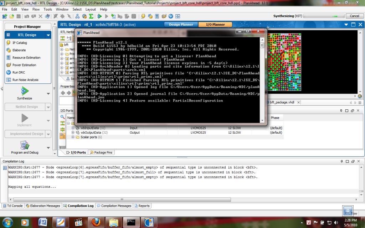Image resolution: width=365 pixels, height=228 pixels.
Task: Click the hierarchy tree toolbar icon
Action: [77, 16]
